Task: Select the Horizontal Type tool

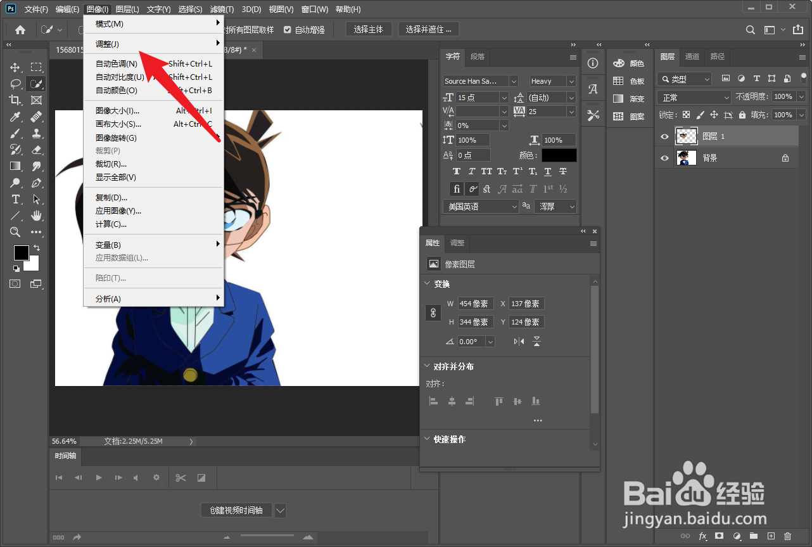Action: click(x=15, y=199)
